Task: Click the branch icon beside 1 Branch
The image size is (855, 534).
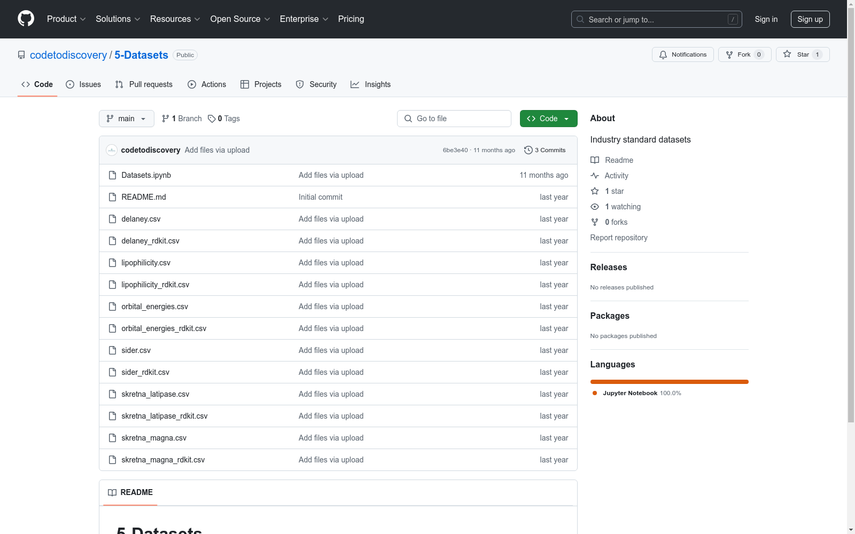Action: pos(166,119)
